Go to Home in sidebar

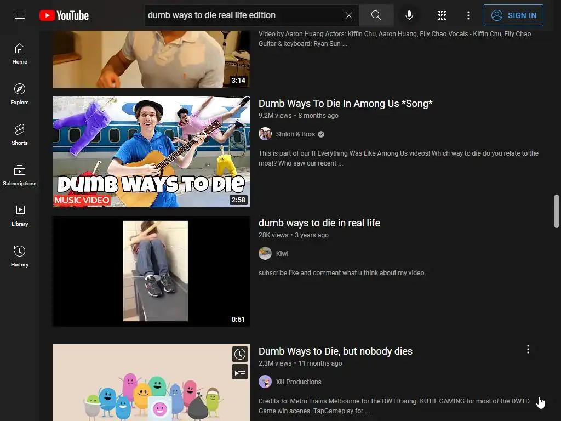click(x=20, y=54)
